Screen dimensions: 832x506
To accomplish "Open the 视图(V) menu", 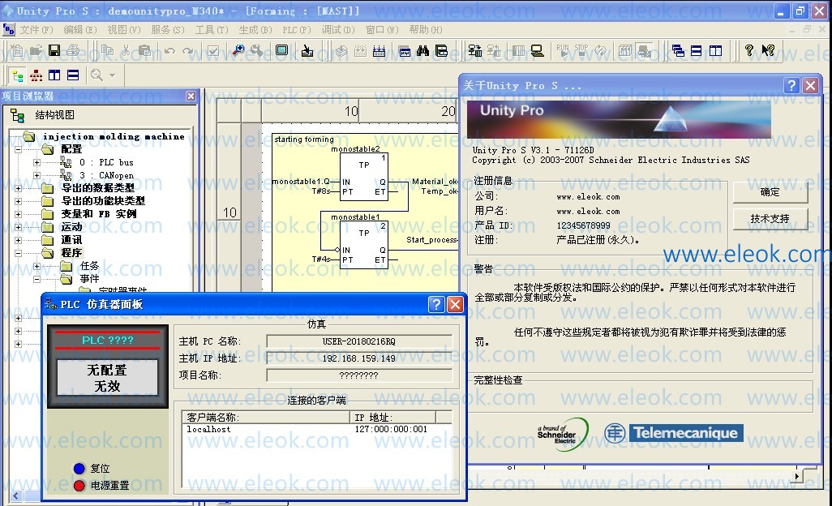I will (124, 30).
